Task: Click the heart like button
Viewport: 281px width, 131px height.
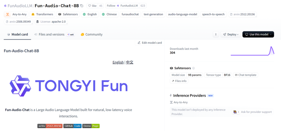Action: (x=92, y=6)
